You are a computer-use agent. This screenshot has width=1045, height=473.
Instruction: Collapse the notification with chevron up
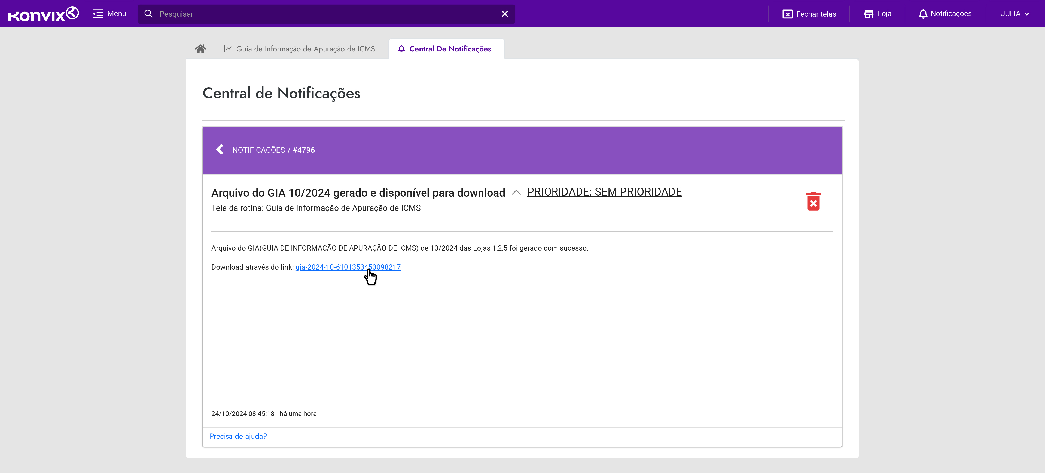pos(516,193)
